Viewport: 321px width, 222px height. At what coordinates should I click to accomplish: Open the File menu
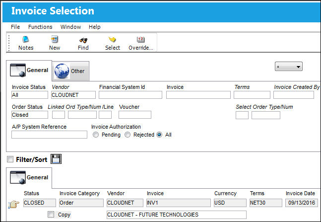tap(15, 27)
